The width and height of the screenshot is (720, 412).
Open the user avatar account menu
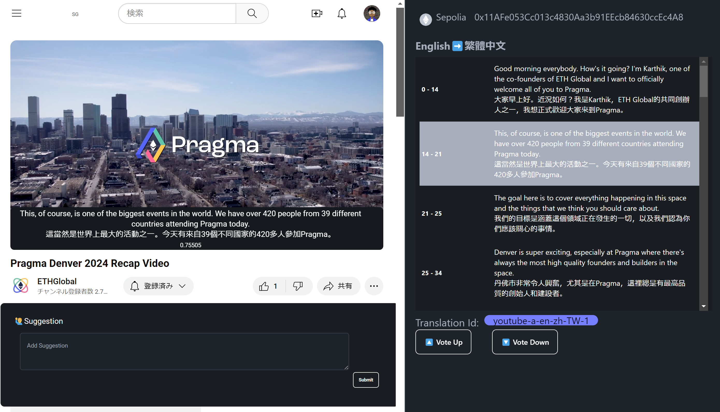coord(371,13)
